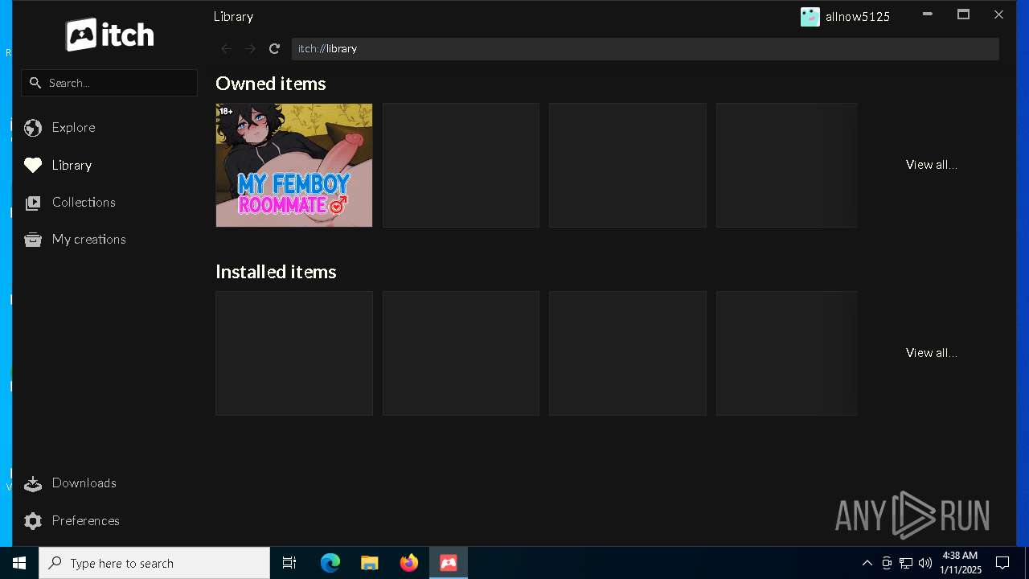Click the allnow5125 user avatar

tap(810, 16)
